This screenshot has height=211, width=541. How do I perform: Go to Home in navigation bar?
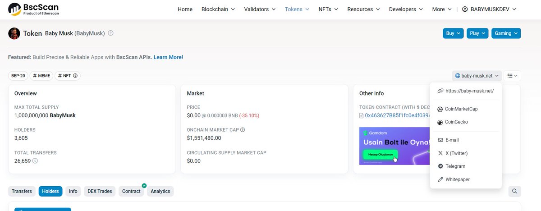pyautogui.click(x=185, y=9)
